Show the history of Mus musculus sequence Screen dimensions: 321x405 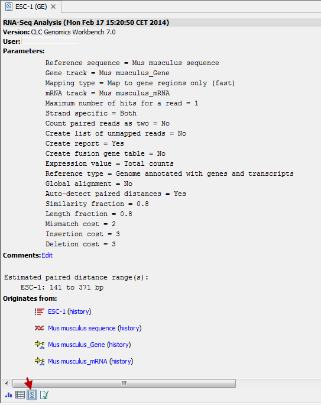pyautogui.click(x=129, y=328)
